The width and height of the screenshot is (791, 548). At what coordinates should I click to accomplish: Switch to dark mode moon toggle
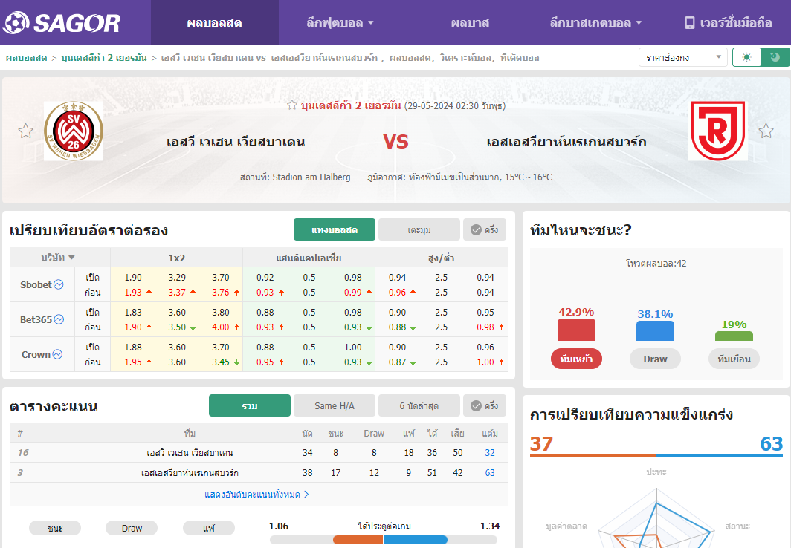(775, 57)
